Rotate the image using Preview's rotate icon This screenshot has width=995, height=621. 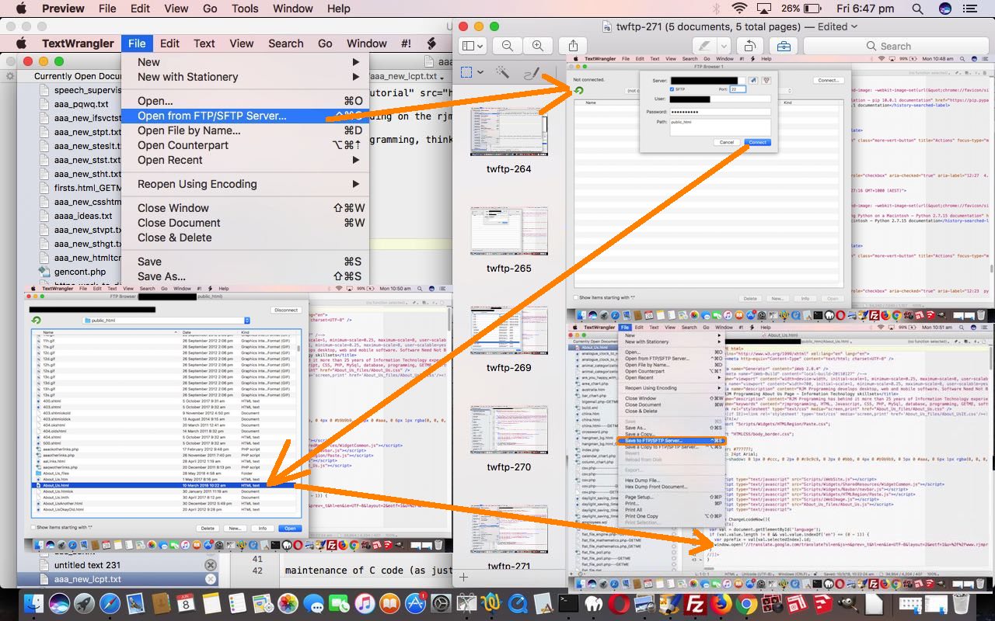click(x=749, y=46)
